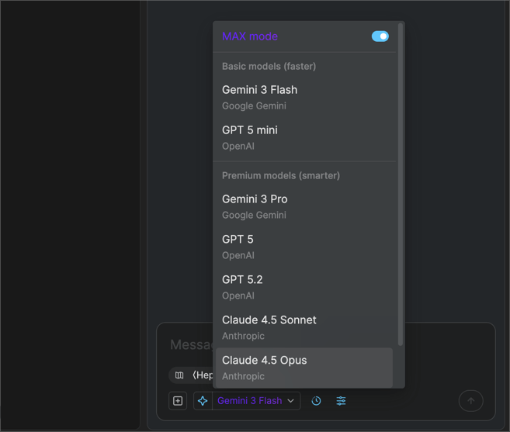Open the sliders settings icon
Image resolution: width=510 pixels, height=432 pixels.
[341, 401]
